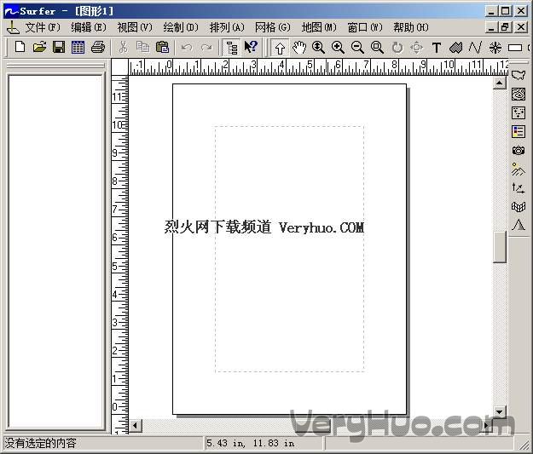
Task: Create an image map camera icon
Action: click(519, 150)
